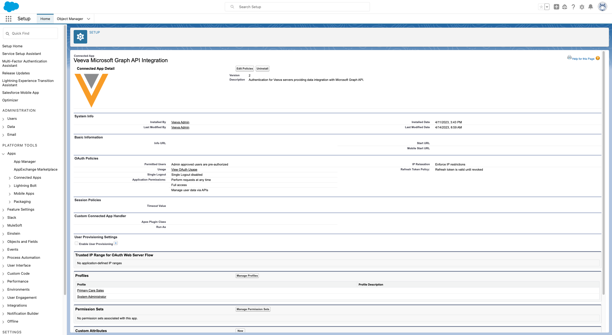612x335 pixels.
Task: Select App Manager in the sidebar
Action: (x=25, y=162)
